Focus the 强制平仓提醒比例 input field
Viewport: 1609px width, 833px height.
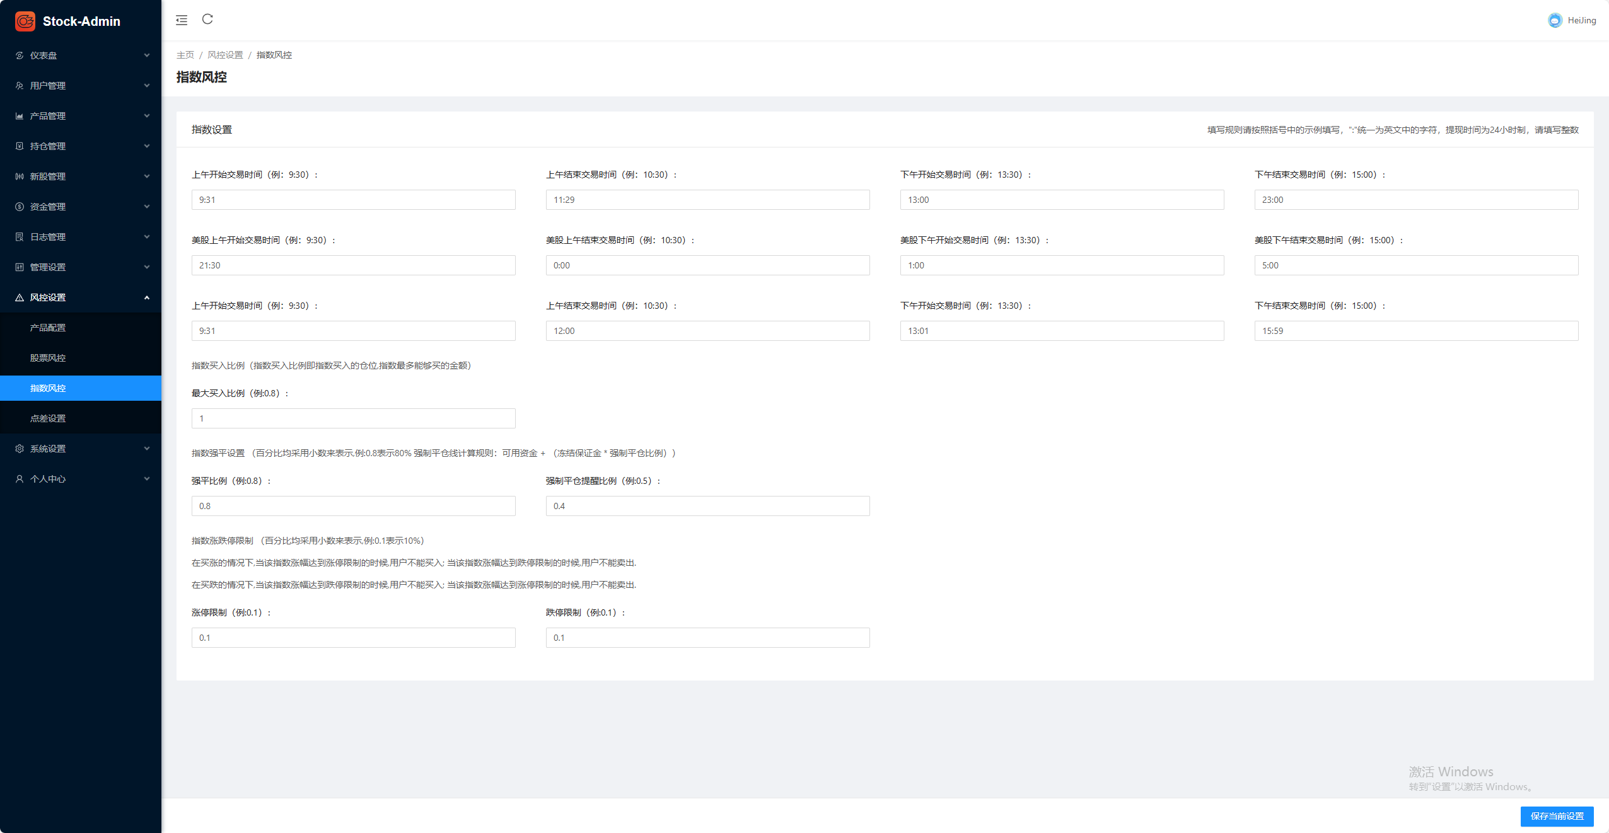coord(707,506)
